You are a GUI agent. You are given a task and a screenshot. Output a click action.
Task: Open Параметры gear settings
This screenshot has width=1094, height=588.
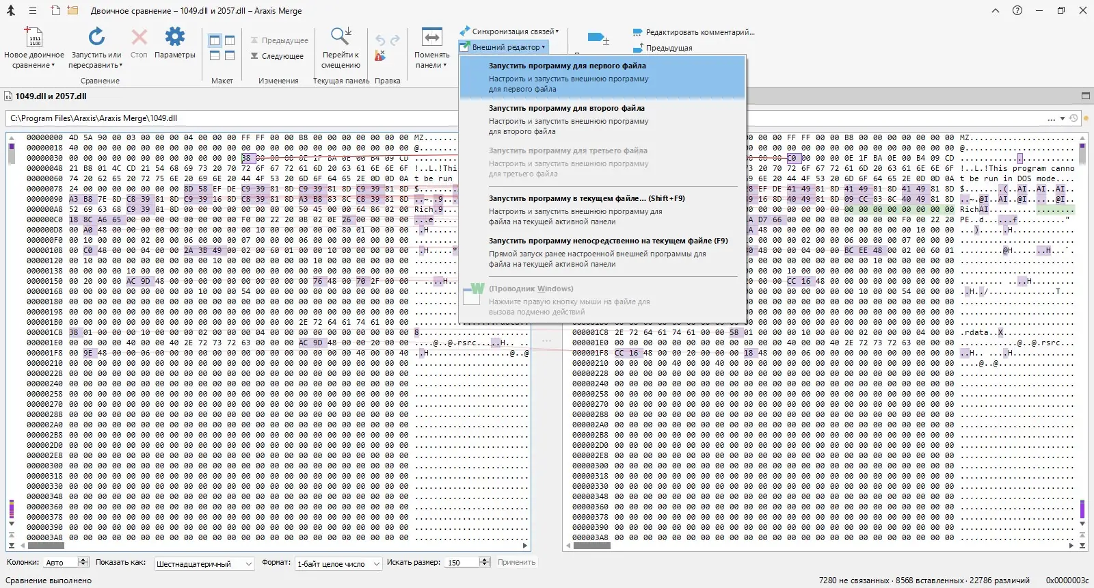(175, 42)
